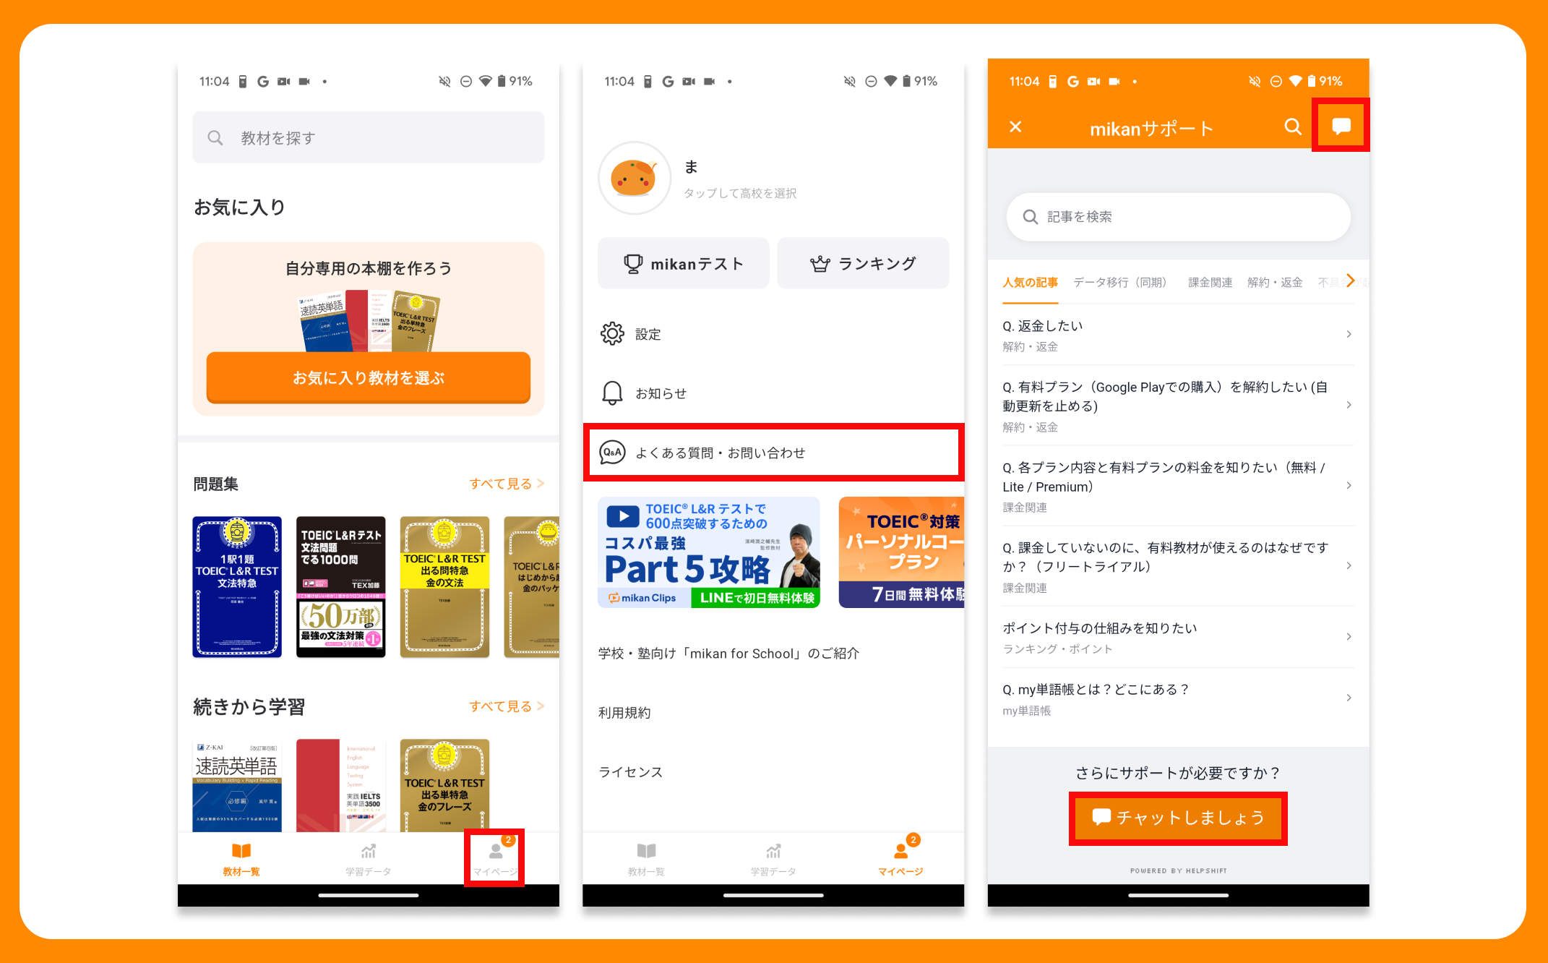Screen dimensions: 1548x963
Task: Expand chevron for ポイント付与の仕組み article
Action: 1349,636
